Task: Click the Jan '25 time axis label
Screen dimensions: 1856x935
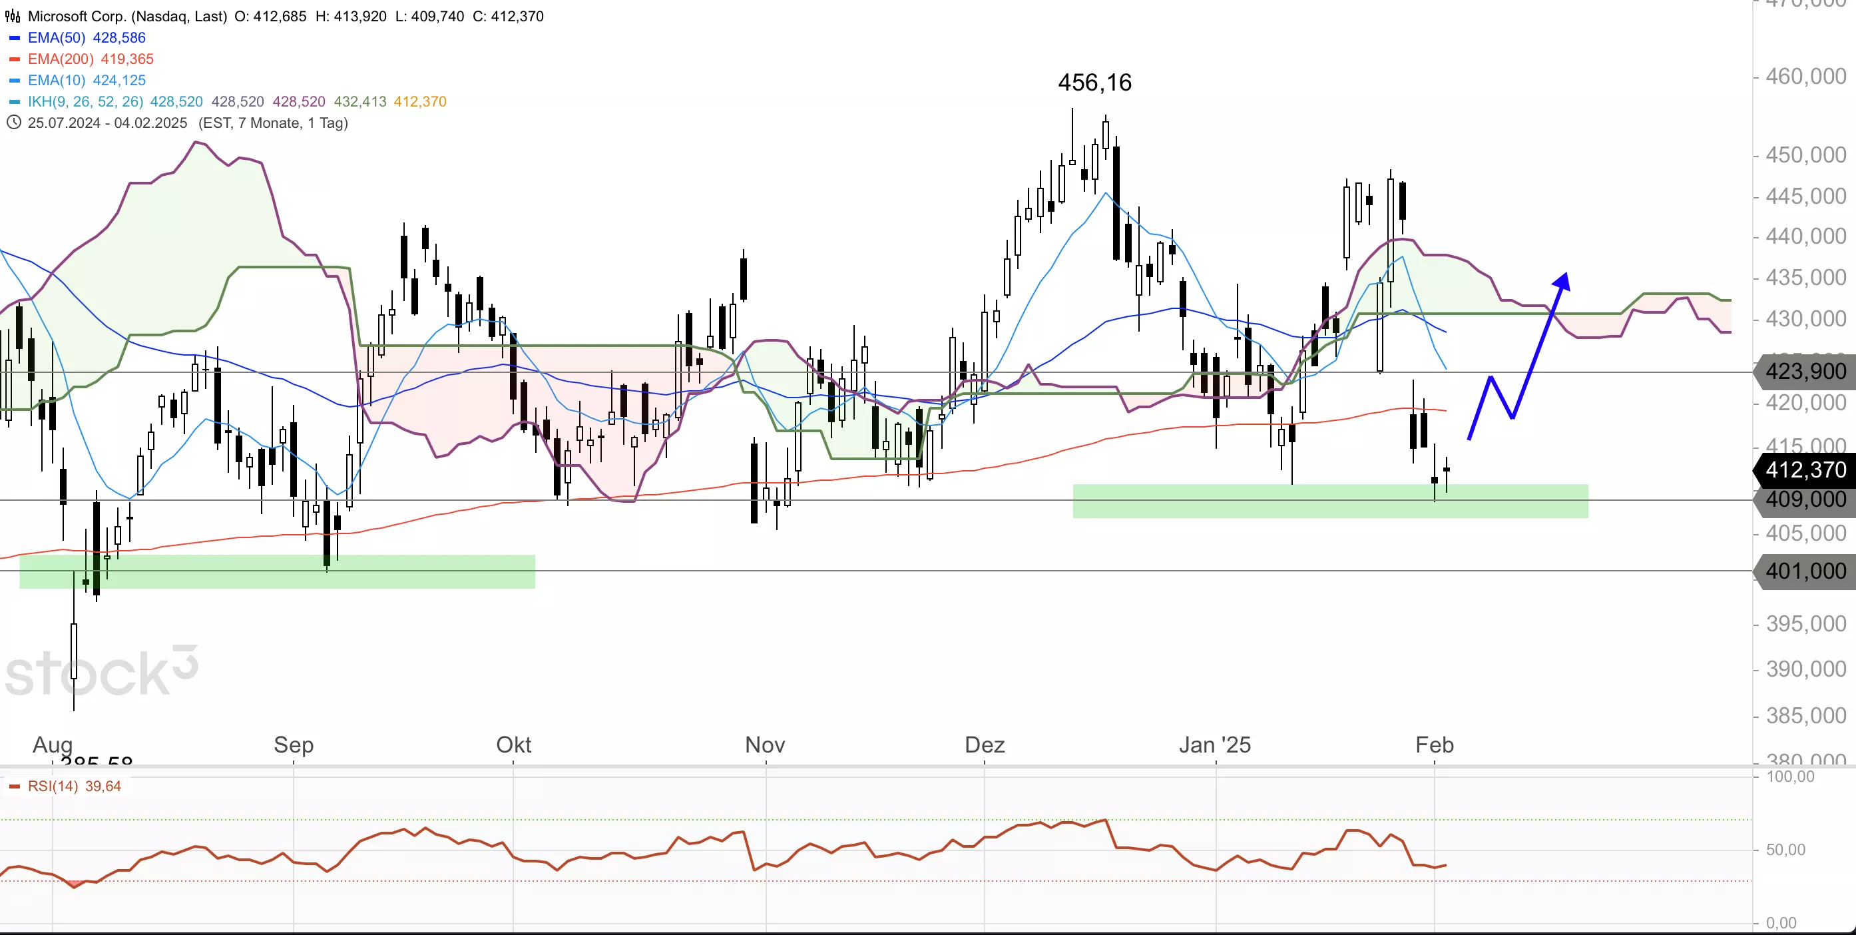Action: (x=1215, y=745)
